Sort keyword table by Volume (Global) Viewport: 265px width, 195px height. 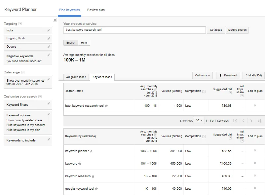[x=172, y=136]
